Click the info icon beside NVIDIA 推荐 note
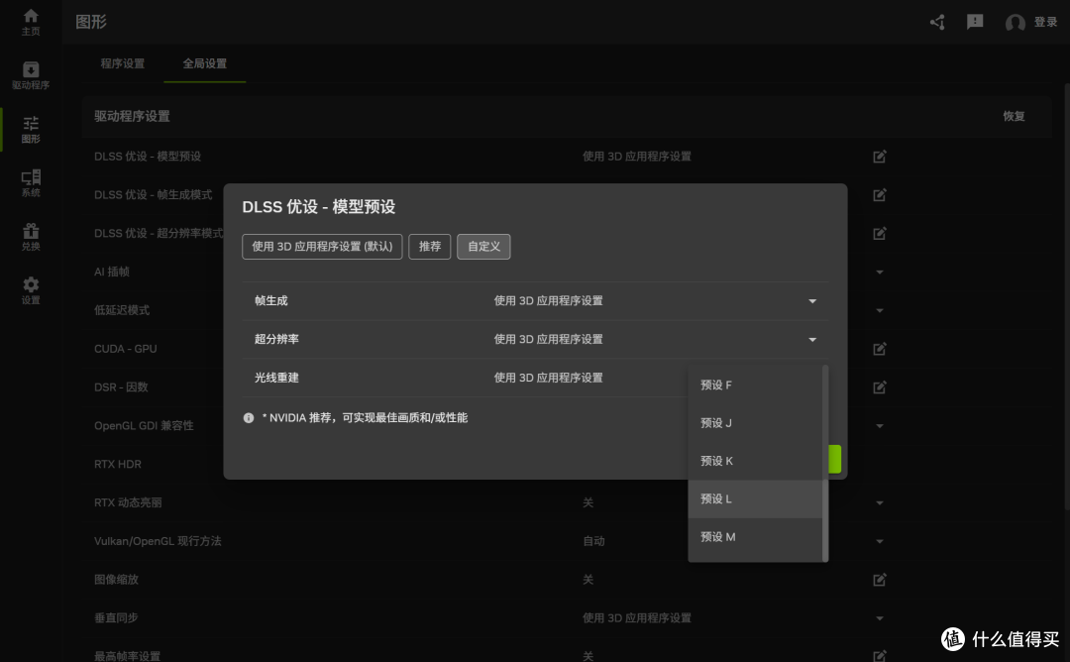1070x662 pixels. coord(249,417)
